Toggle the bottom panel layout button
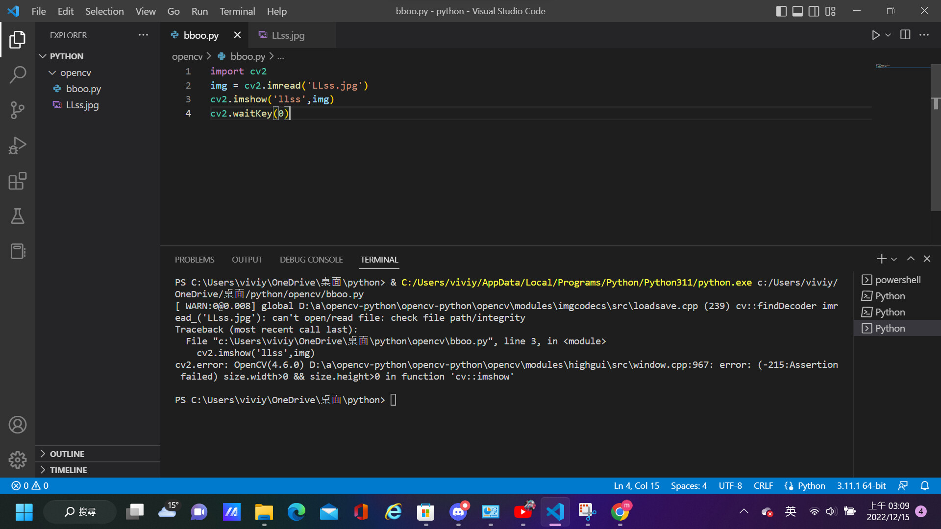Screen dimensions: 941x529 pyautogui.click(x=797, y=11)
